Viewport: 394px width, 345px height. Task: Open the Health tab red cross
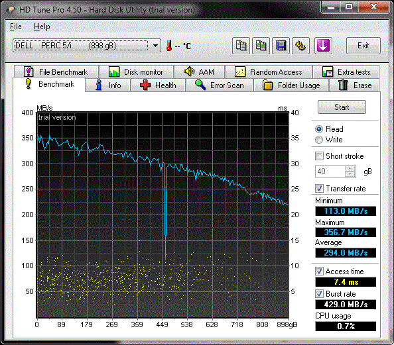[158, 85]
